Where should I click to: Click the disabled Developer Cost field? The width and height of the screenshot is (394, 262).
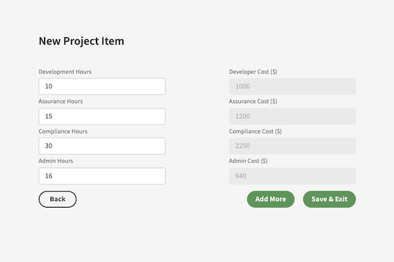tap(292, 86)
